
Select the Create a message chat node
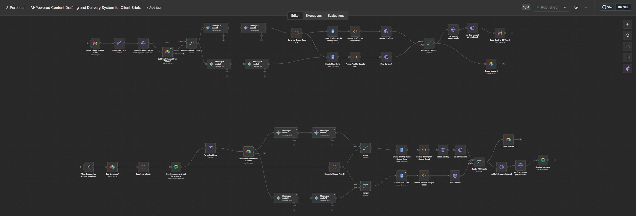click(x=543, y=160)
